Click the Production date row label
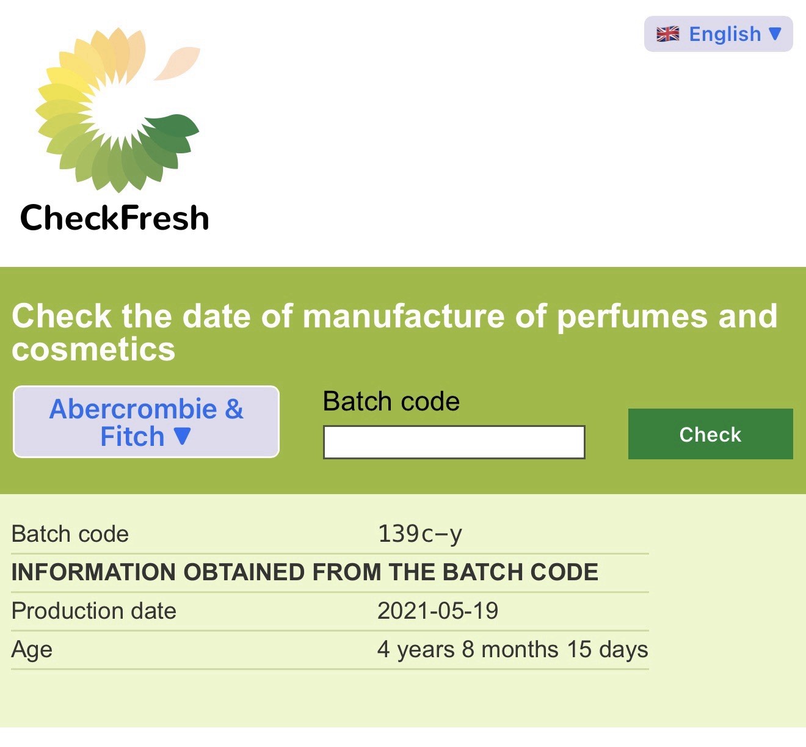 pos(94,611)
